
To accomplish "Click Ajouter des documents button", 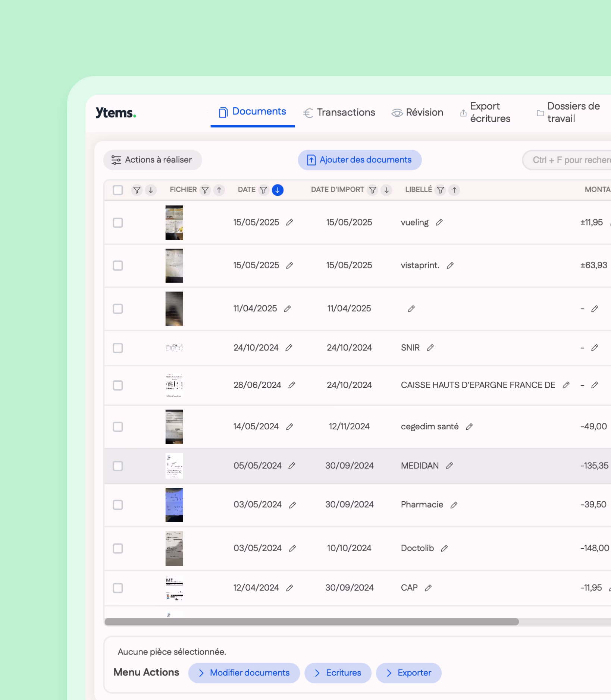I will tap(360, 160).
